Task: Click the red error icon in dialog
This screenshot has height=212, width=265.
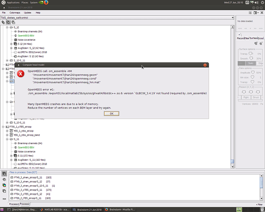Action: click(20, 74)
